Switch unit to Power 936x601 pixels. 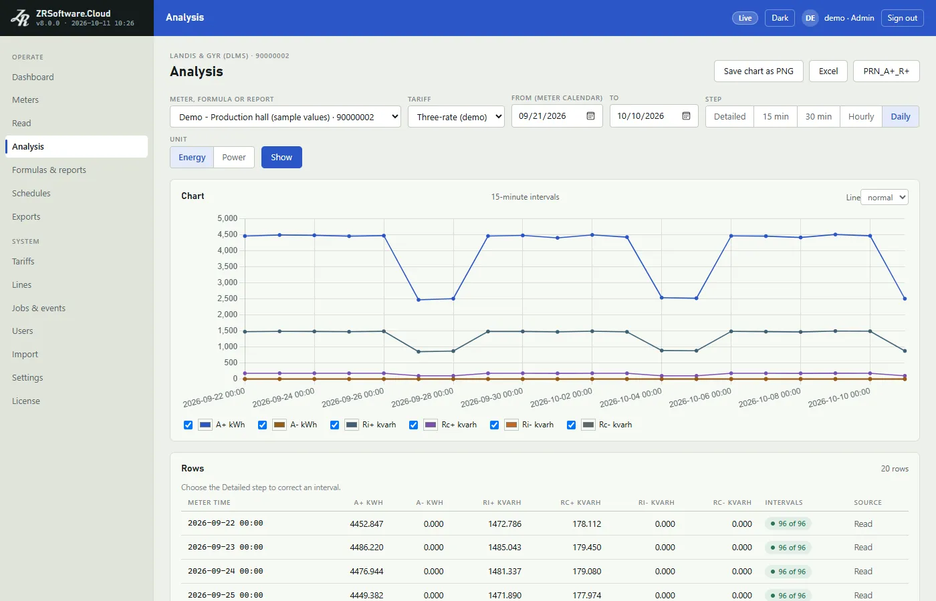(234, 158)
